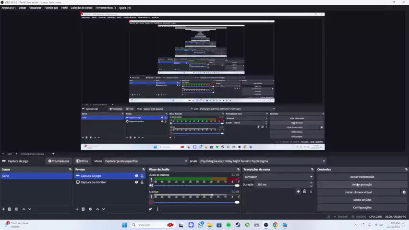This screenshot has width=409, height=230.
Task: Open the Ferramentas (T) menu
Action: click(x=105, y=8)
